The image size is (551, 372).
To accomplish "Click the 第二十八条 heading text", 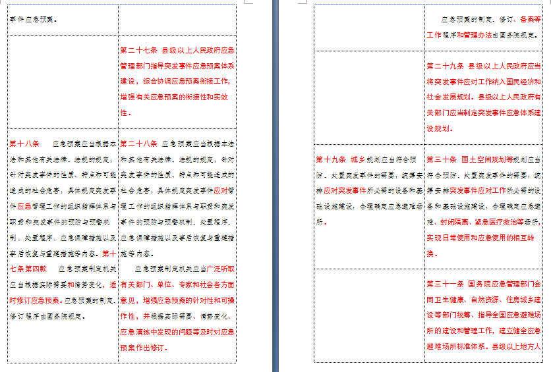I will click(138, 143).
